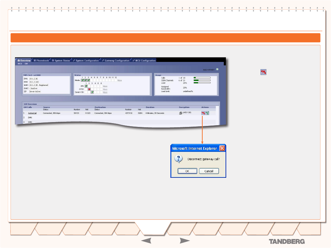
Task: Click the Media slot 3 status indicator
Action: 88,80
